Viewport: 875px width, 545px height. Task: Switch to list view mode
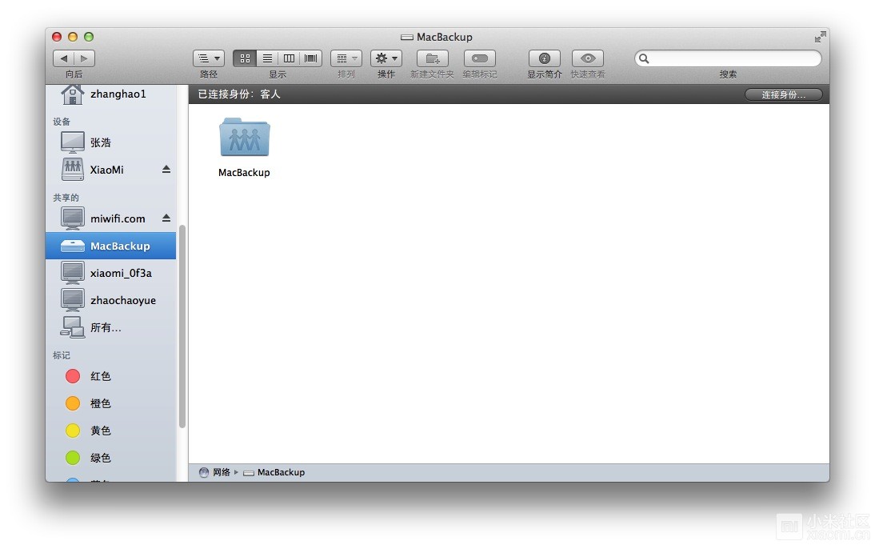[267, 58]
